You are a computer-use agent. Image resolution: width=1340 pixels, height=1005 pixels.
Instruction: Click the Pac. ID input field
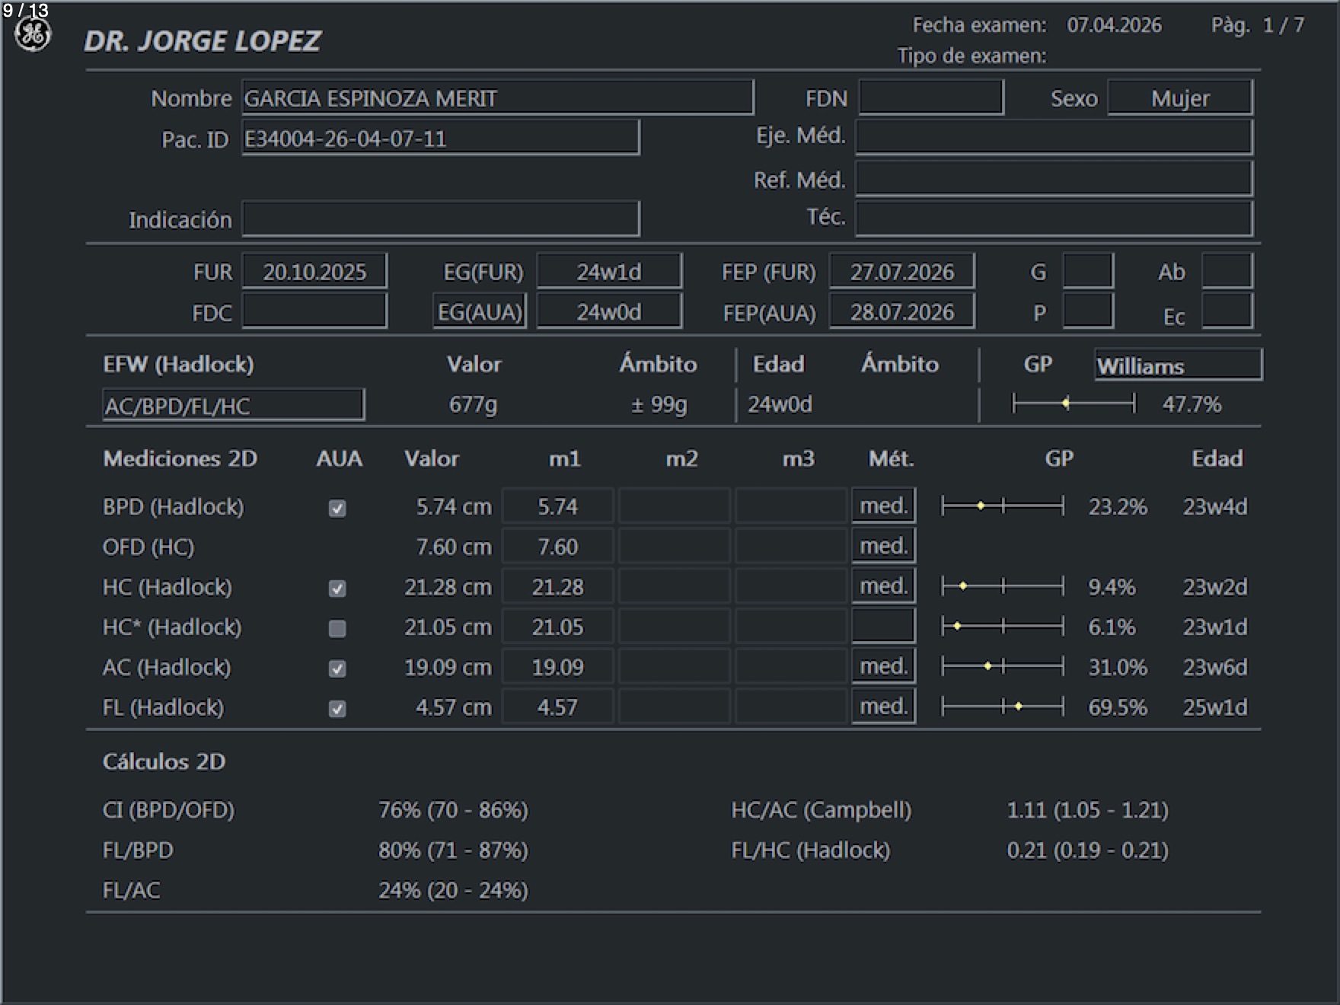tap(440, 139)
